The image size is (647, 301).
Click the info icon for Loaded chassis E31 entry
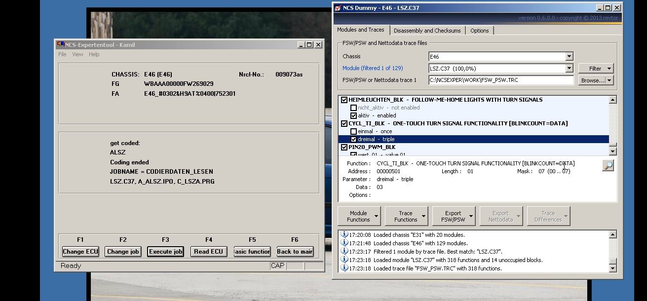(x=344, y=235)
